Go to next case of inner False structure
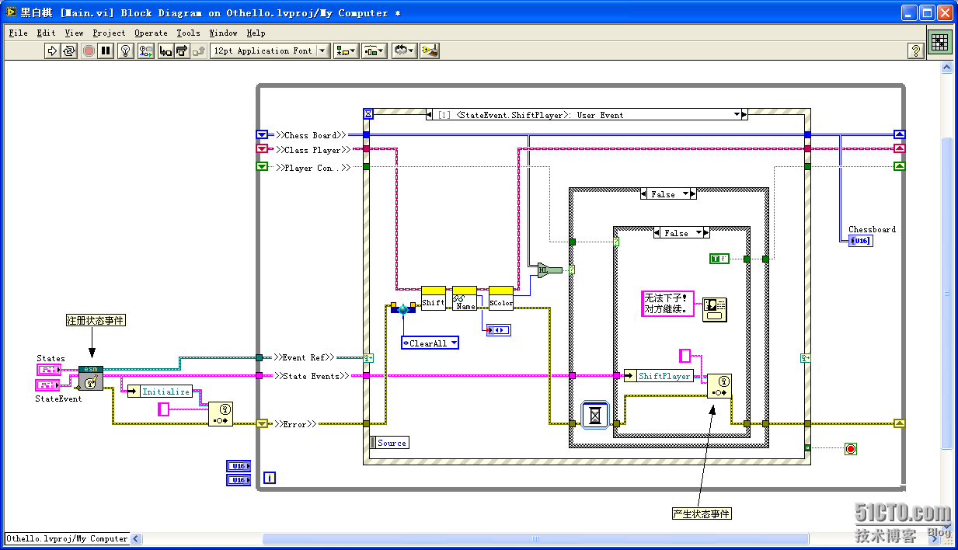Image resolution: width=958 pixels, height=550 pixels. point(706,232)
